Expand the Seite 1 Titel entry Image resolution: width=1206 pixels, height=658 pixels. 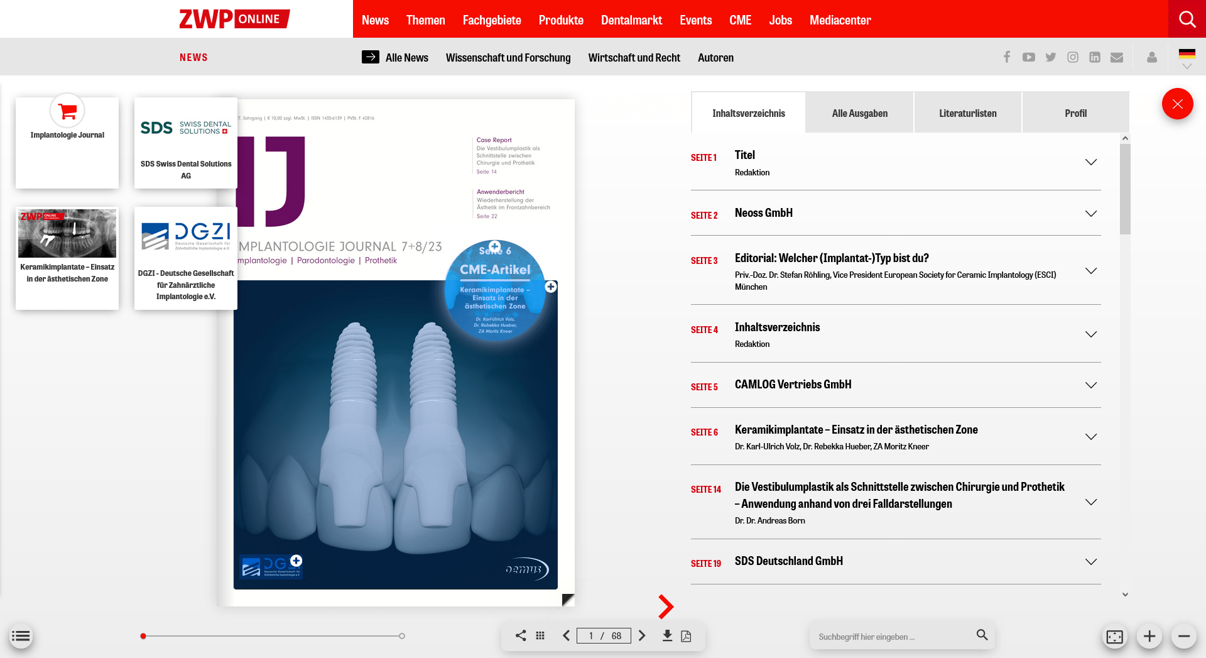(x=1091, y=162)
